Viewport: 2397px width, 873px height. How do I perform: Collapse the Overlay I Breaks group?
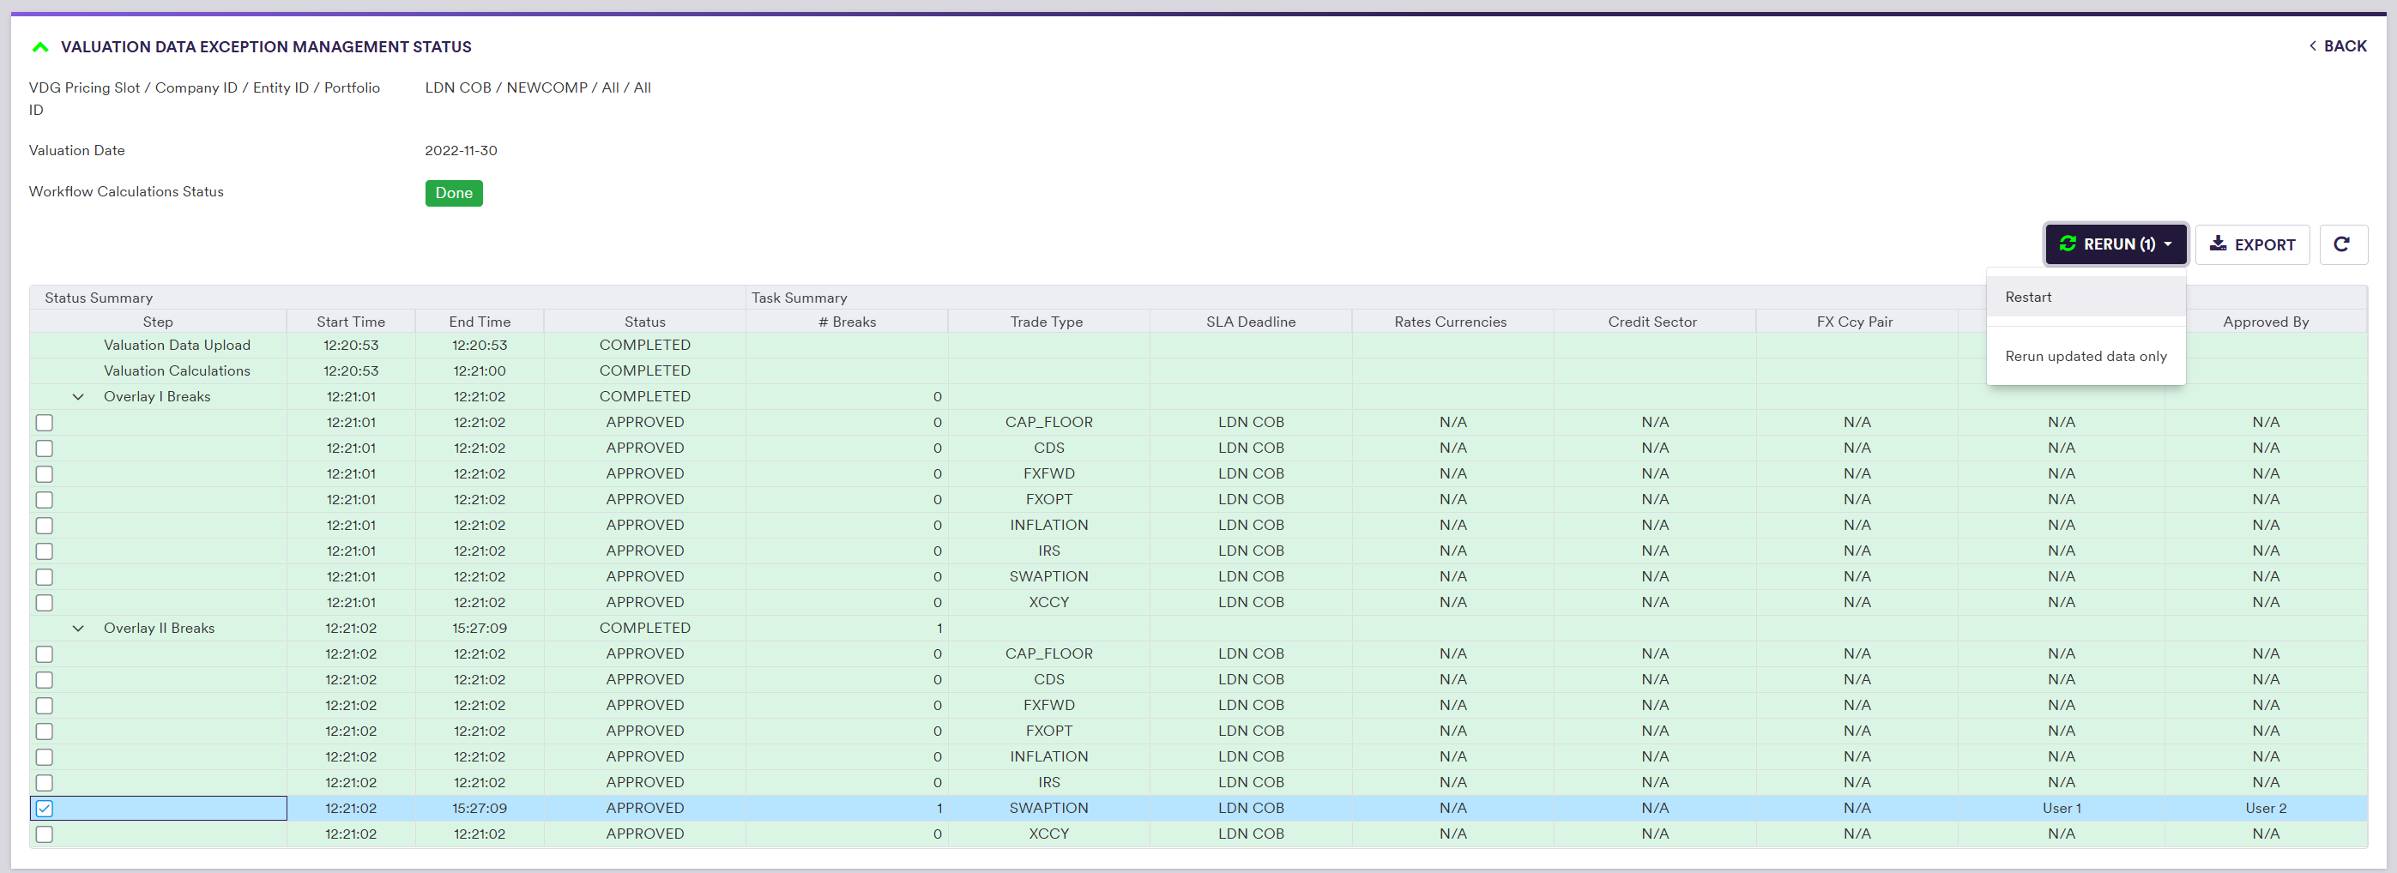tap(79, 397)
